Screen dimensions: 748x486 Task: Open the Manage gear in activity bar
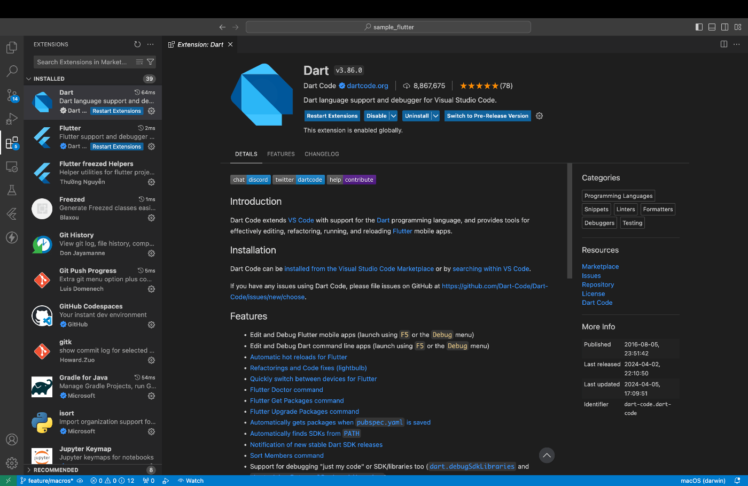(12, 463)
